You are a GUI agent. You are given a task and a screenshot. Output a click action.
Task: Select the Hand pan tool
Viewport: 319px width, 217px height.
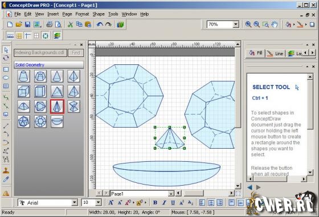click(x=275, y=24)
